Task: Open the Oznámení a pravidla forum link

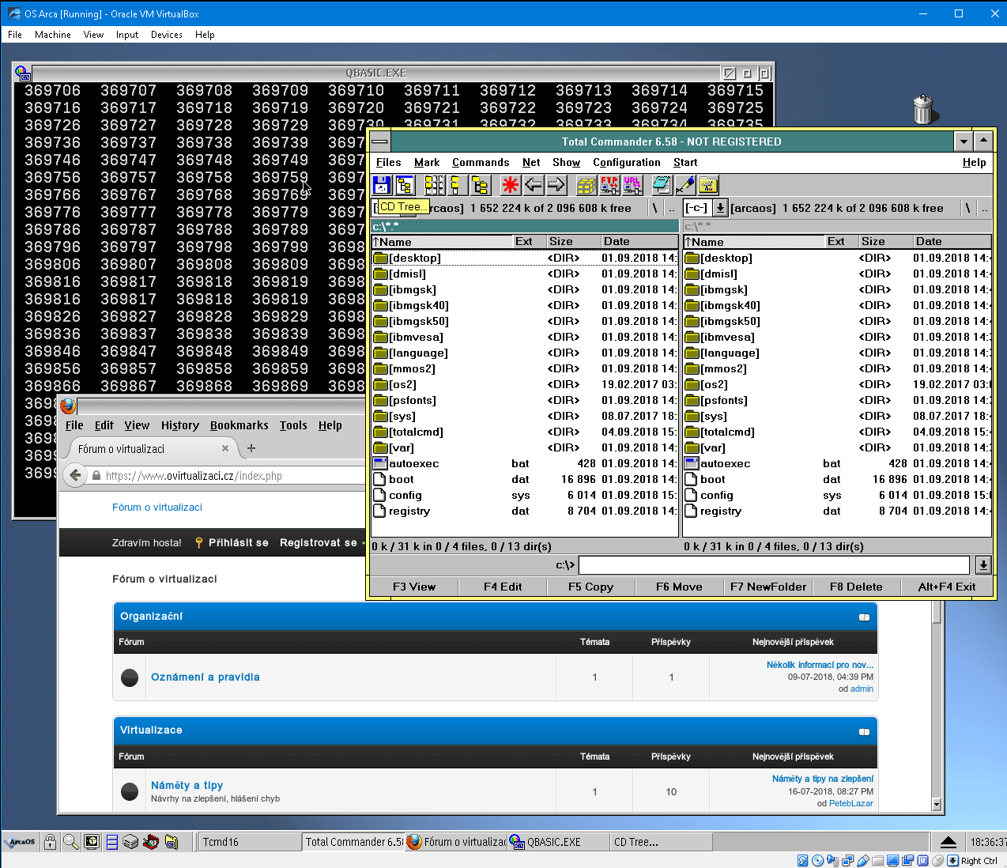Action: click(206, 677)
